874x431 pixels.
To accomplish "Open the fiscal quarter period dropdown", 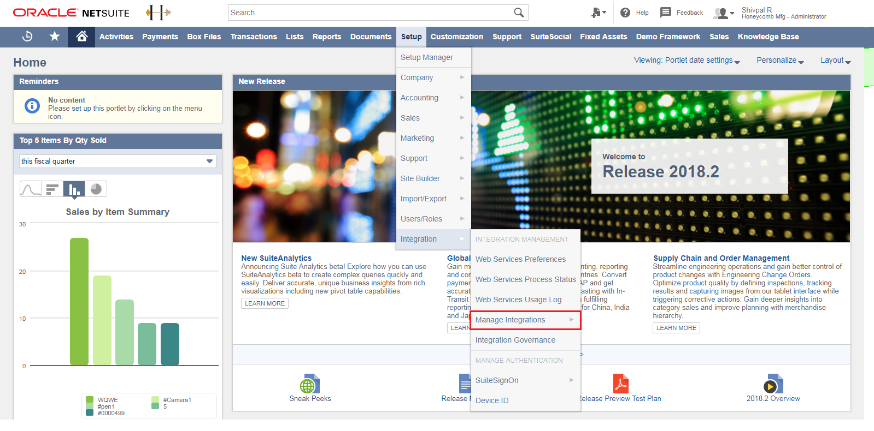I will pos(118,161).
